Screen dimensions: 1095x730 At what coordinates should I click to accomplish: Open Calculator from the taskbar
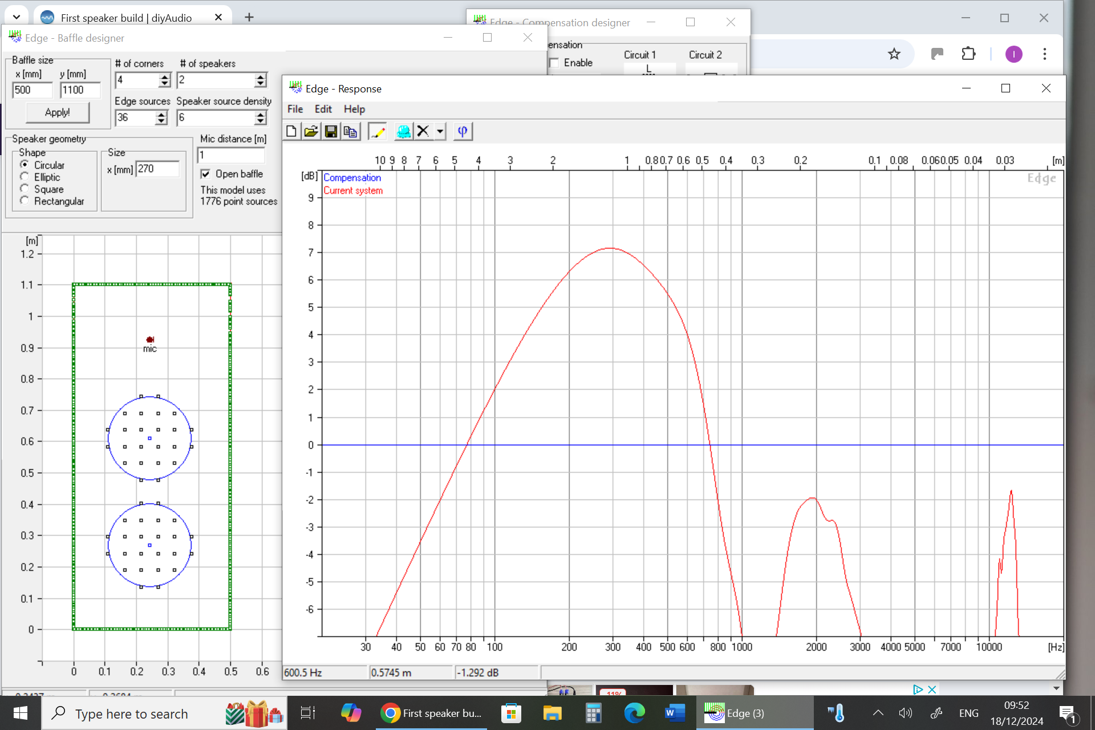tap(593, 713)
